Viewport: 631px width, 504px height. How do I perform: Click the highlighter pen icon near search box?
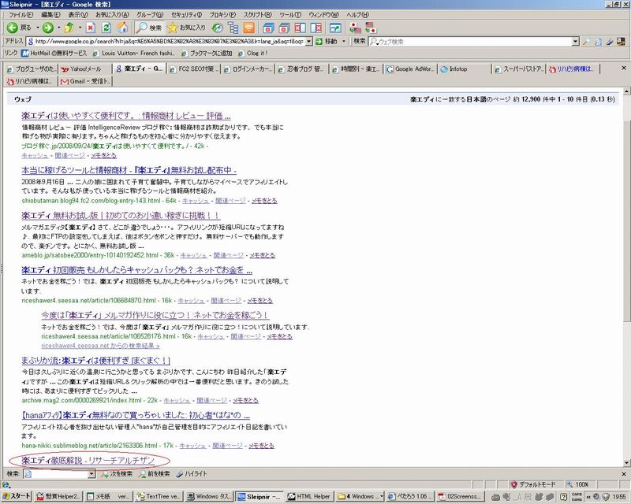point(610,42)
